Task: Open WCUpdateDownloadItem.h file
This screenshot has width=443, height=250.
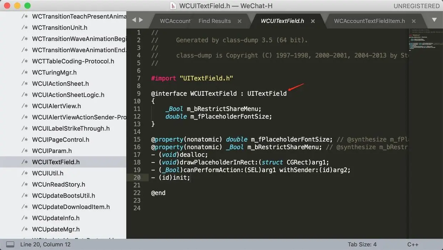Action: pos(71,207)
